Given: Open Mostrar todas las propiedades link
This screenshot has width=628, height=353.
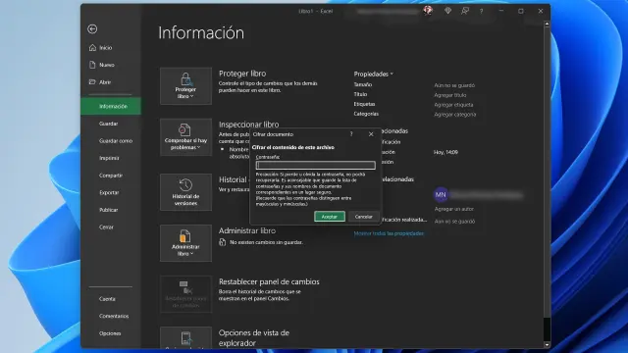Looking at the screenshot, I should tap(389, 233).
